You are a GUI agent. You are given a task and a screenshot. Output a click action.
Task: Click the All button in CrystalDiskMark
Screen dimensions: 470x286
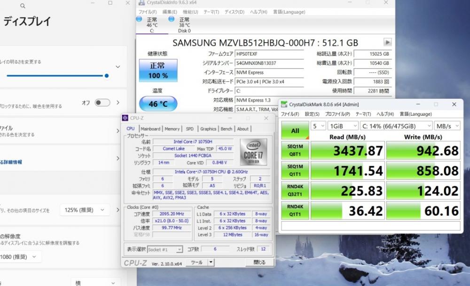pyautogui.click(x=295, y=130)
